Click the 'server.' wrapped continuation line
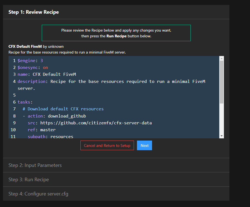Screen dimensions: 250x207 click(26, 88)
